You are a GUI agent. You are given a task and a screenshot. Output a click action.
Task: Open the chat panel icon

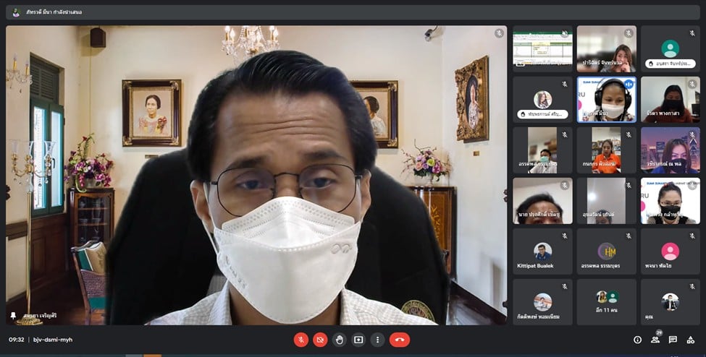pos(673,340)
